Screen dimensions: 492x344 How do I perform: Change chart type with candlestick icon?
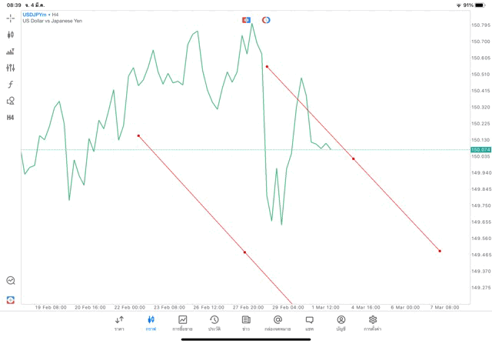(11, 35)
